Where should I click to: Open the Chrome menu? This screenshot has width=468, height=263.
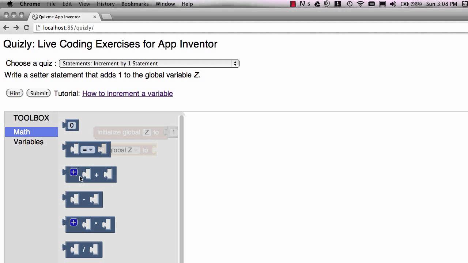click(30, 4)
